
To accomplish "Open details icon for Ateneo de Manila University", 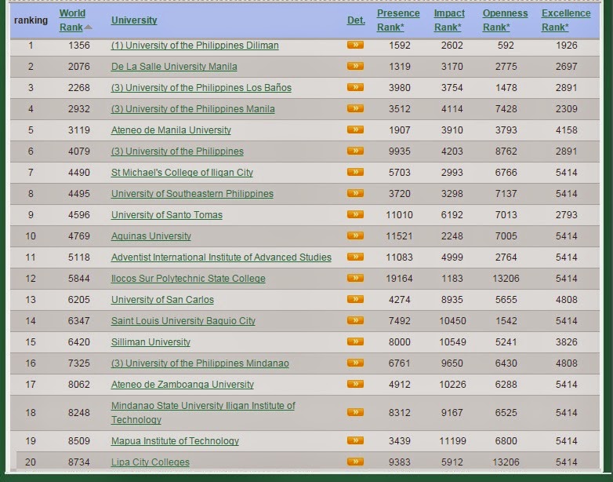I will tap(355, 130).
